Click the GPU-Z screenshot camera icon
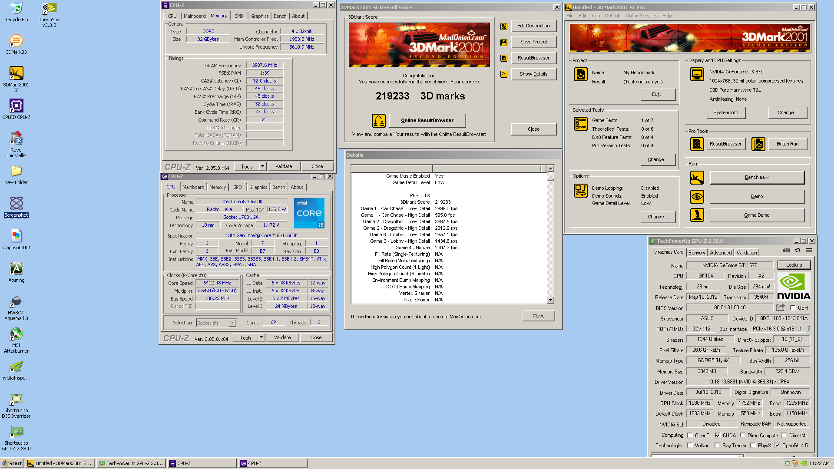Viewport: 834px width, 469px height. (787, 251)
